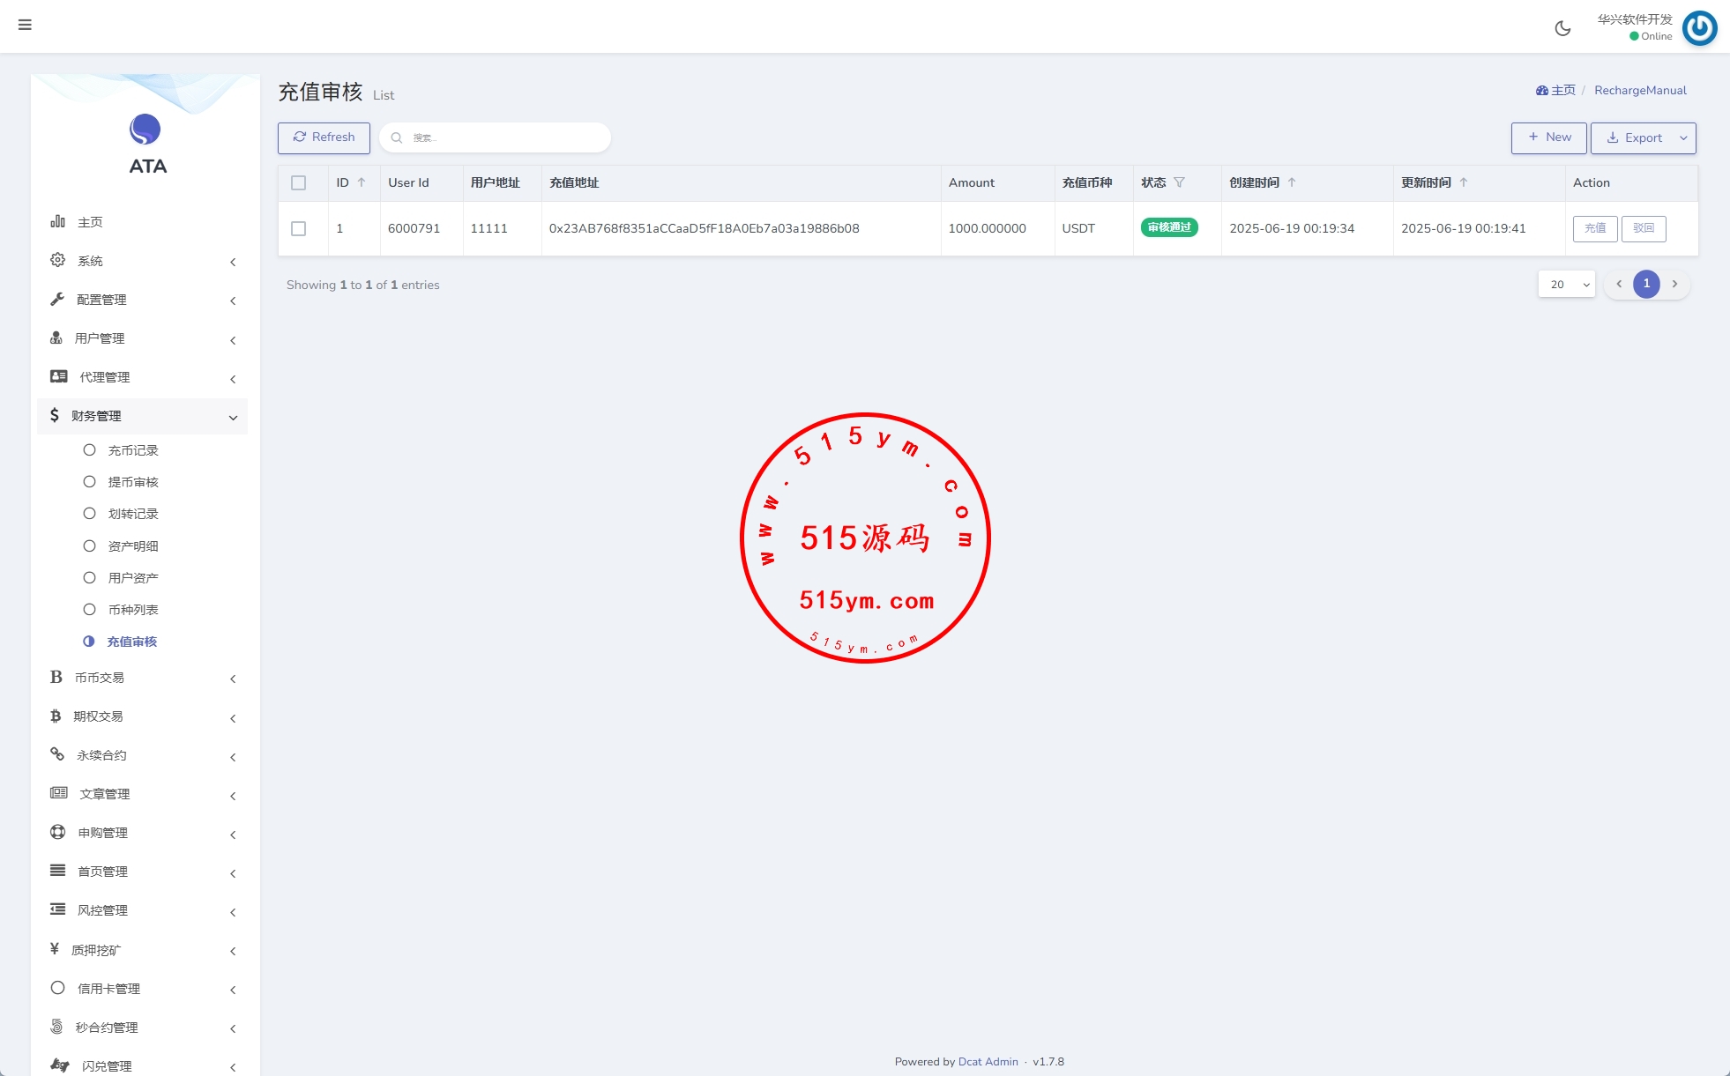Click the hamburger menu icon
The height and width of the screenshot is (1076, 1730).
[x=25, y=25]
